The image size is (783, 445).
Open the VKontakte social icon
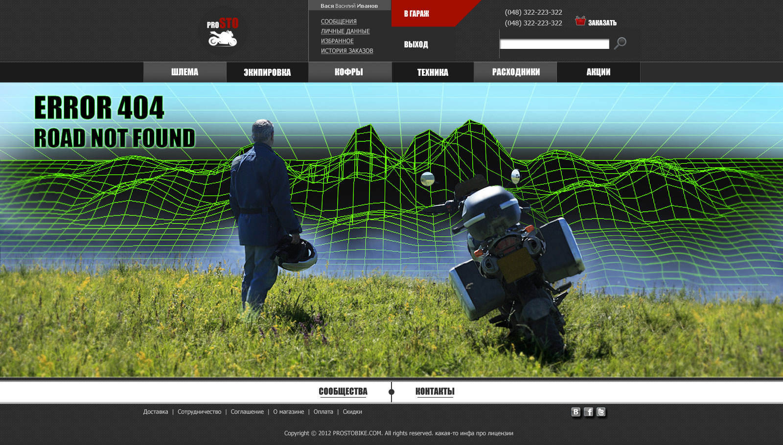[576, 412]
